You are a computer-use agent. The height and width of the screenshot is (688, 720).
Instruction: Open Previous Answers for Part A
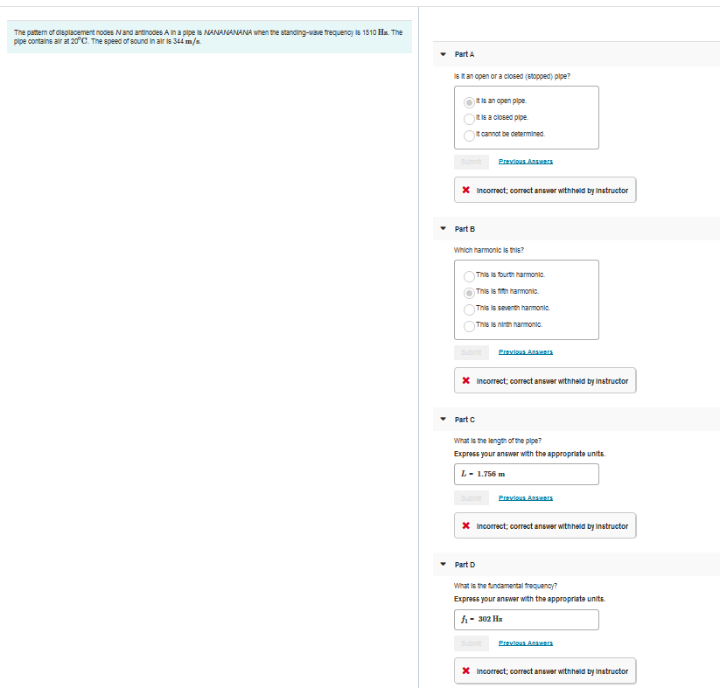pyautogui.click(x=525, y=161)
